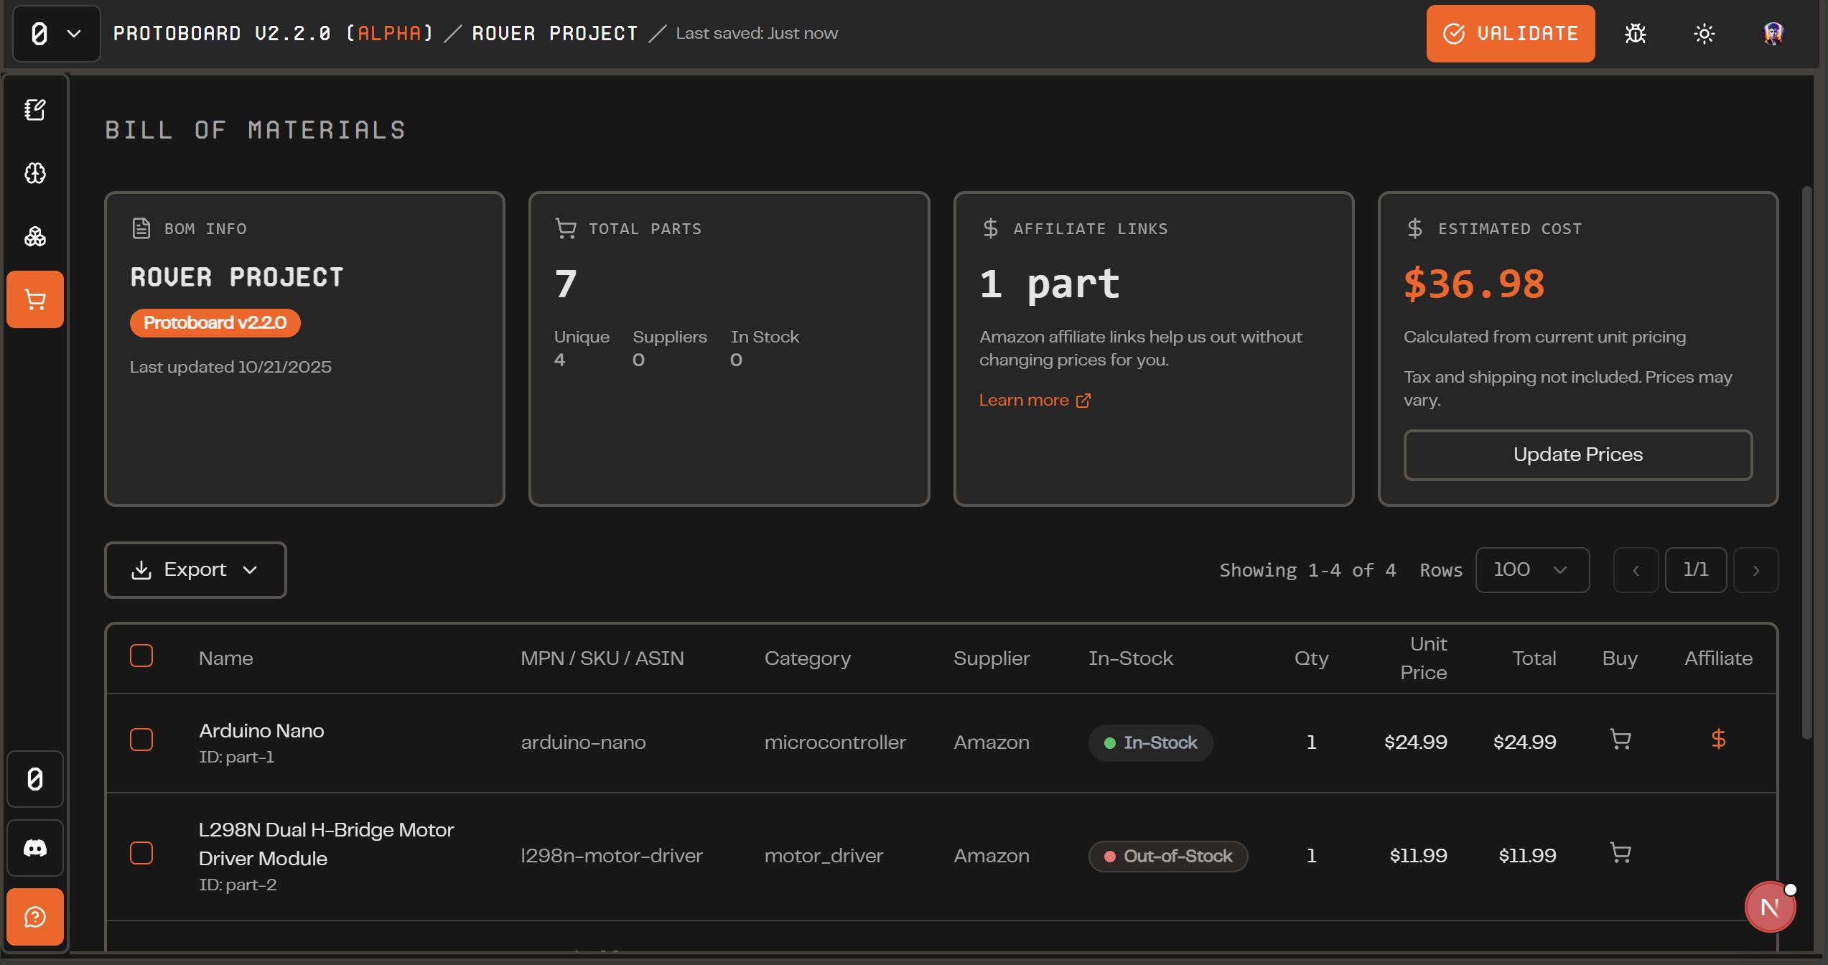Screen dimensions: 1828x965
Task: Check the L298N Motor Driver checkbox
Action: click(141, 853)
